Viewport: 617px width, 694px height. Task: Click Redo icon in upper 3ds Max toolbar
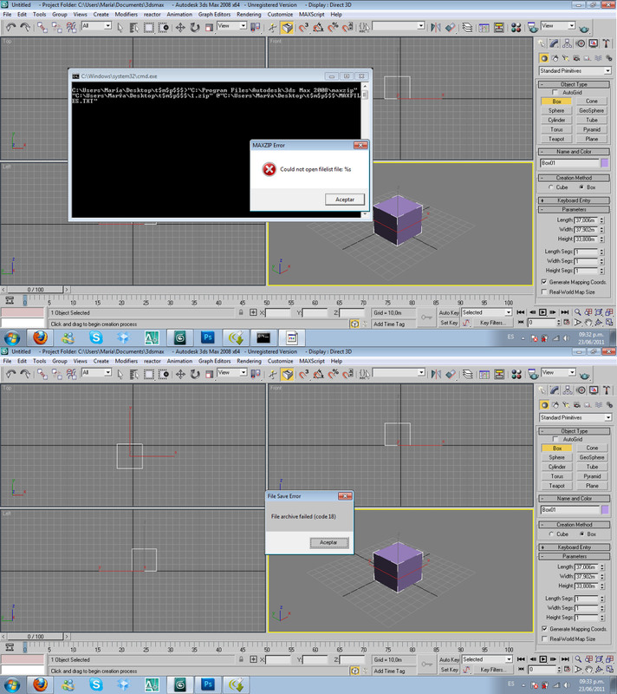[x=25, y=28]
